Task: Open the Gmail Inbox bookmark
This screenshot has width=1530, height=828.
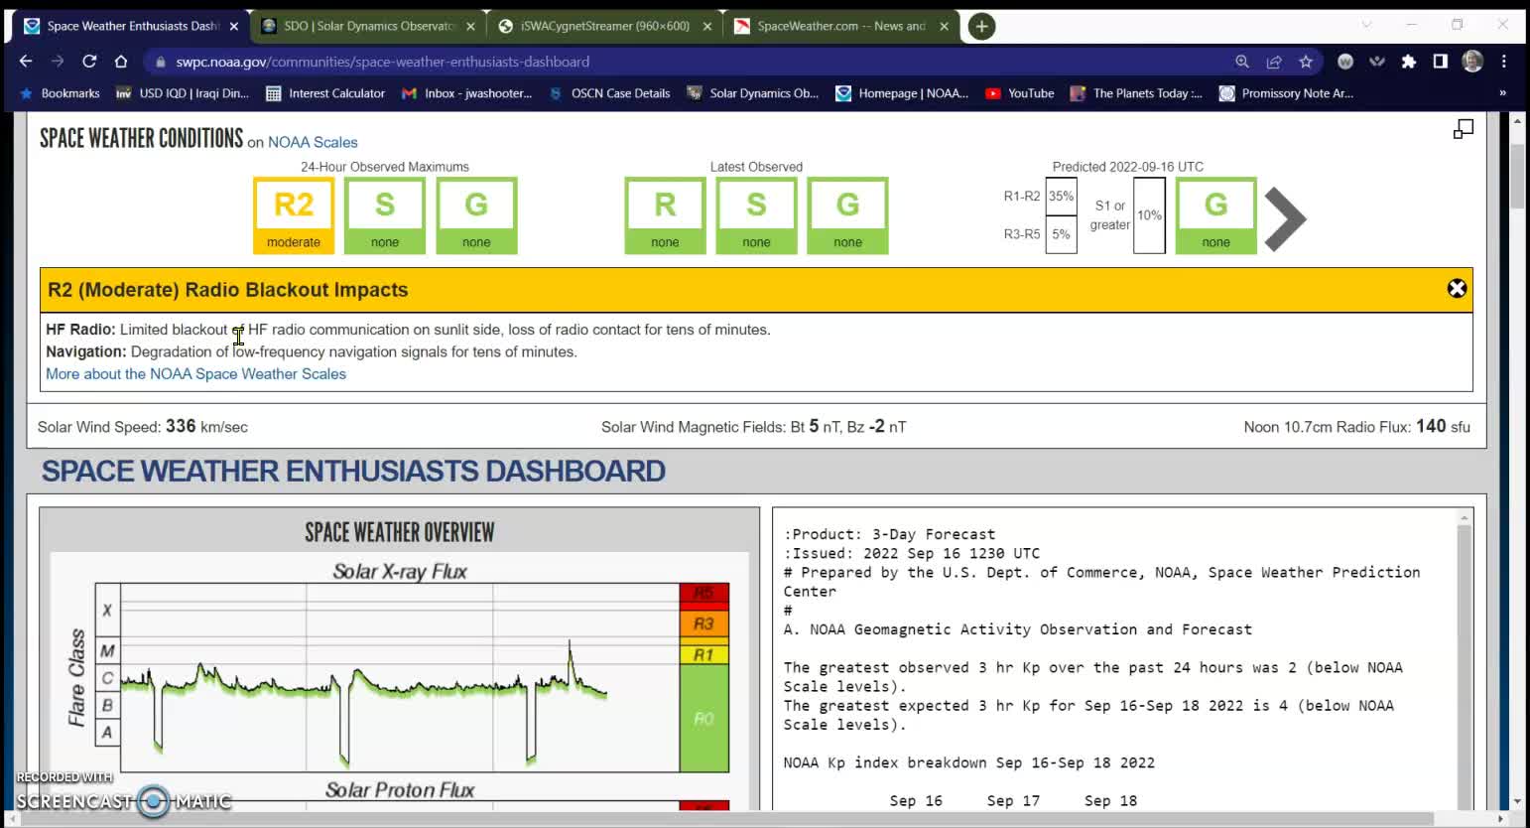Action: [466, 93]
